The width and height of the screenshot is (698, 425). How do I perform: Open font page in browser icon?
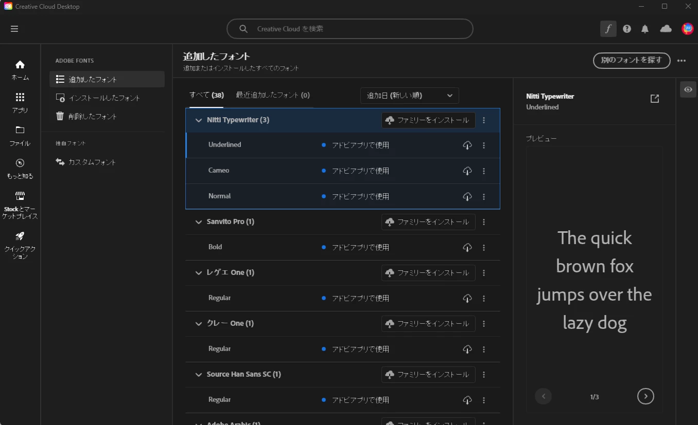(x=654, y=99)
